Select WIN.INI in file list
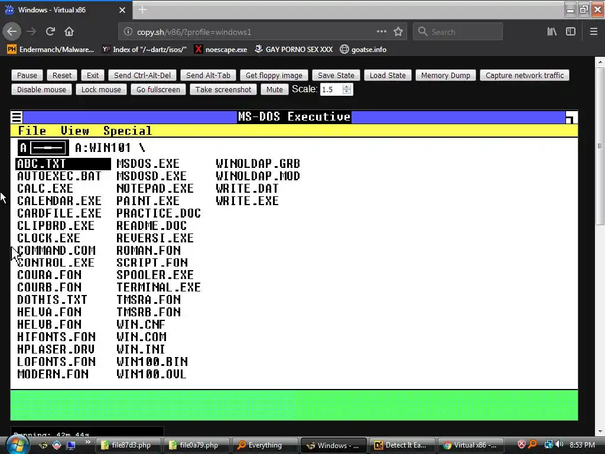This screenshot has width=605, height=454. (141, 349)
